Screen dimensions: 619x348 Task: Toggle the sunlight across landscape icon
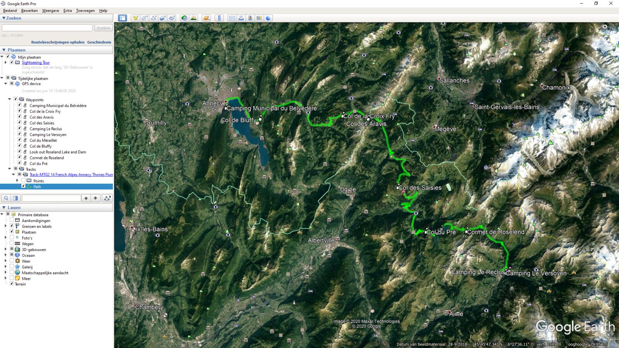click(193, 18)
